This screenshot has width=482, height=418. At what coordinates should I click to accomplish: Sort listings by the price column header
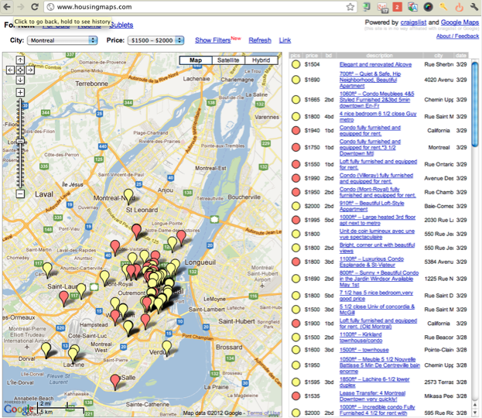(x=311, y=56)
